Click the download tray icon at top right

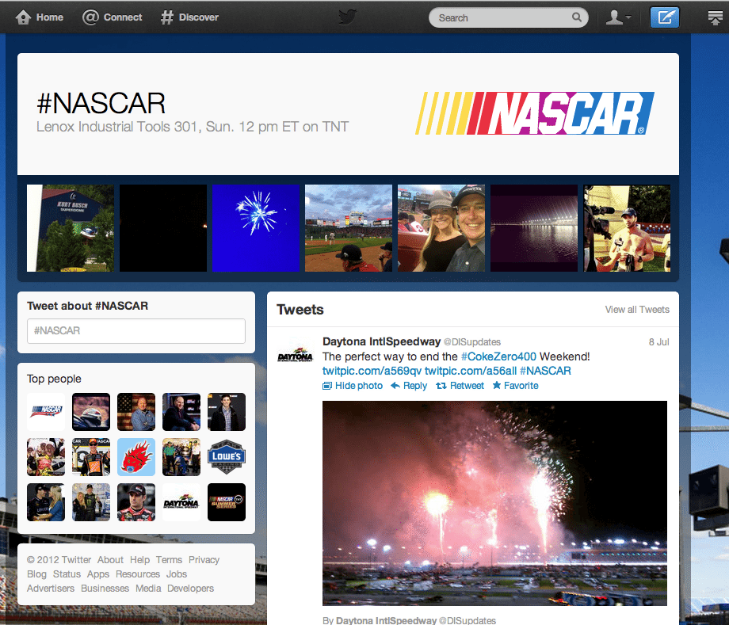pos(715,17)
